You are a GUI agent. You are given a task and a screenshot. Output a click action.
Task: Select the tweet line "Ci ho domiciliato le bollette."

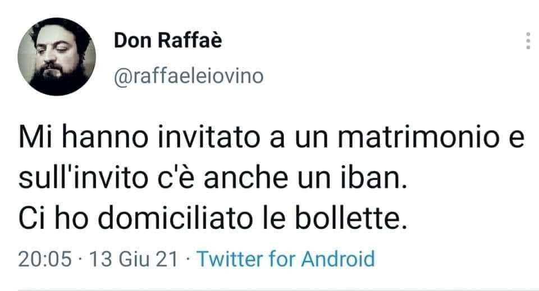[x=213, y=218]
